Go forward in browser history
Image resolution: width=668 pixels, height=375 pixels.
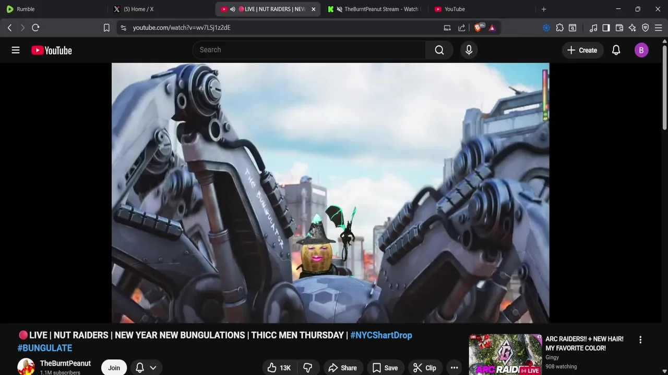(22, 28)
